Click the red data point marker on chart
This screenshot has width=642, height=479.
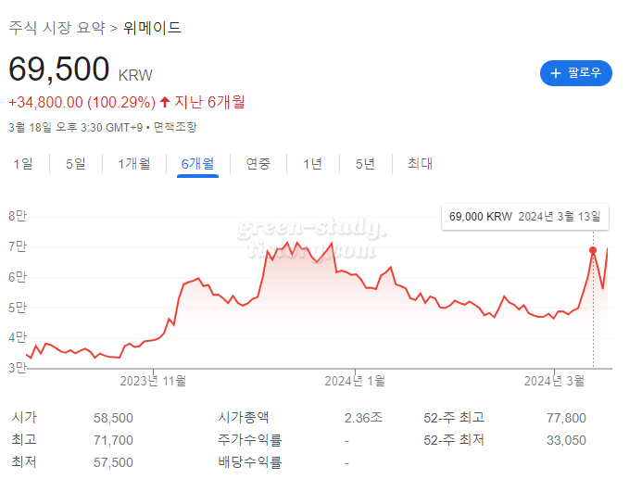(593, 250)
